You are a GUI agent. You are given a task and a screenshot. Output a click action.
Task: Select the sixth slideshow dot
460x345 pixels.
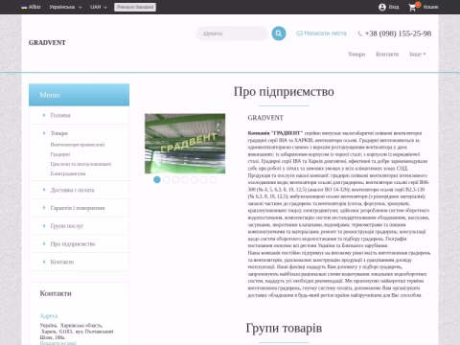pos(203,180)
